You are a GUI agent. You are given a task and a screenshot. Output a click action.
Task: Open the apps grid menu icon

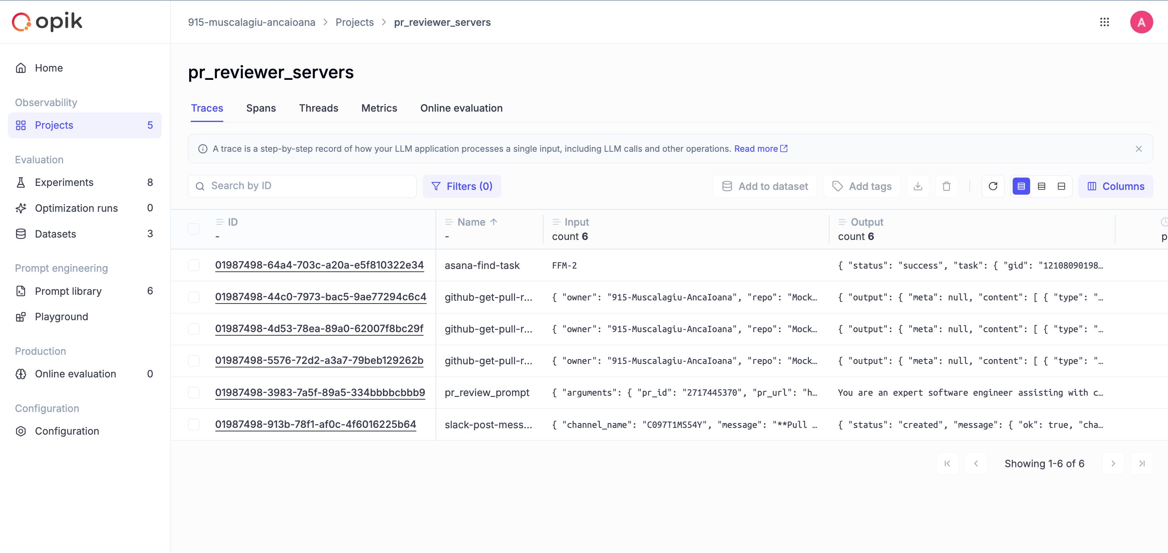point(1104,22)
